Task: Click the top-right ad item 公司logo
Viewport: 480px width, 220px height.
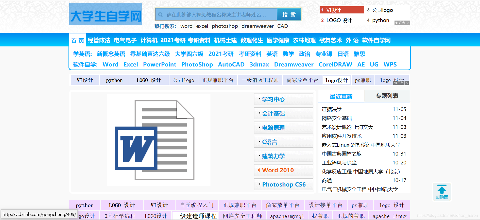Action: 382,10
